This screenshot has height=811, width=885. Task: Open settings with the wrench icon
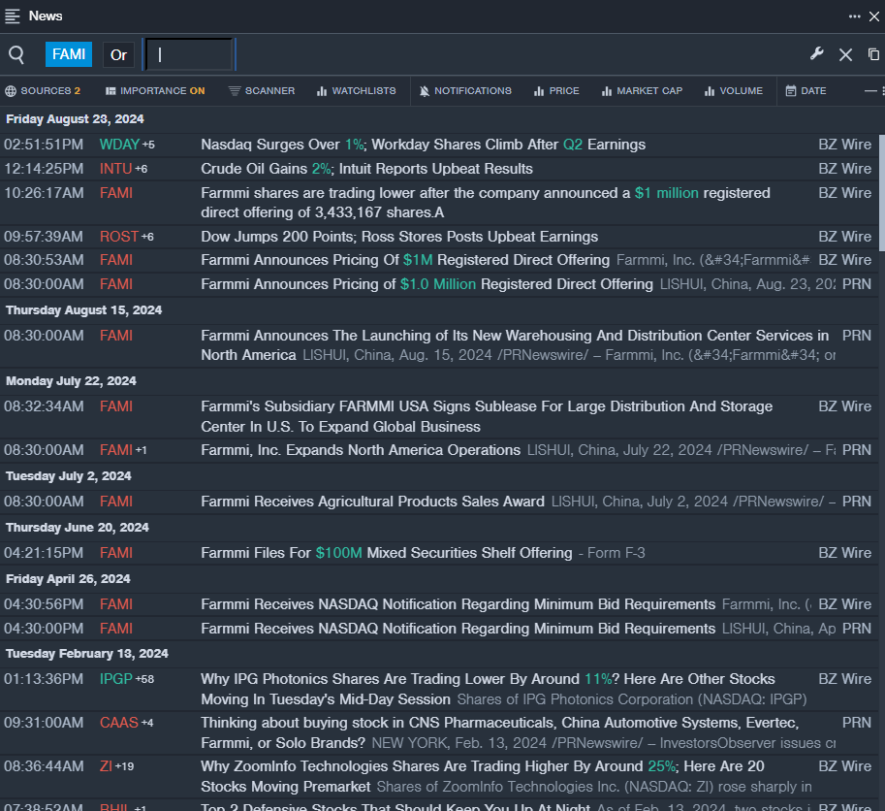click(x=817, y=54)
